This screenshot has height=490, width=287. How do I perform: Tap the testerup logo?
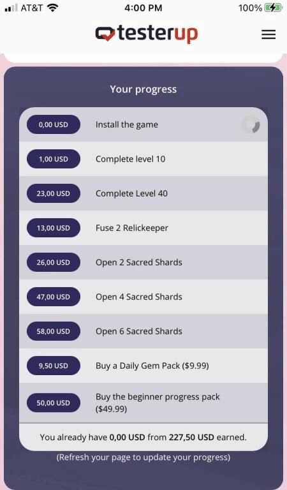pyautogui.click(x=147, y=34)
